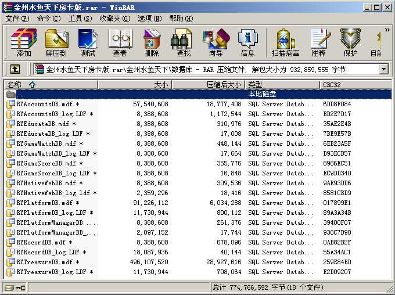Sort by Type (类型) column header
The height and width of the screenshot is (295, 395).
click(282, 84)
